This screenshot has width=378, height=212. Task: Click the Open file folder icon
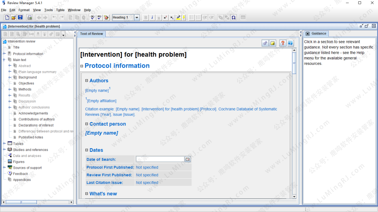pyautogui.click(x=14, y=17)
